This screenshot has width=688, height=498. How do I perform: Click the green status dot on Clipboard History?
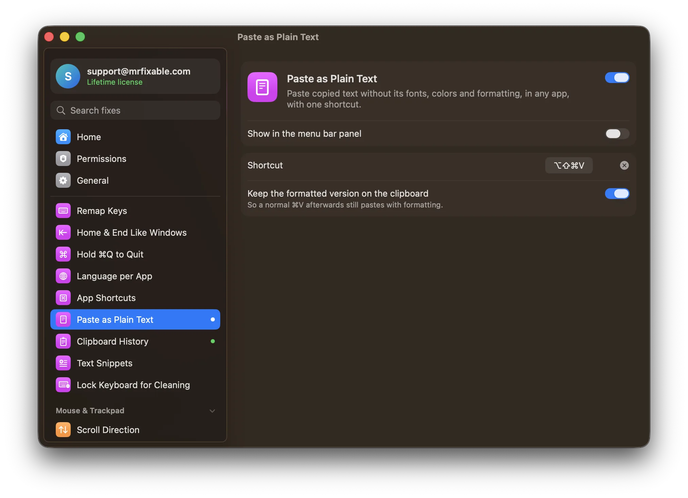(213, 341)
